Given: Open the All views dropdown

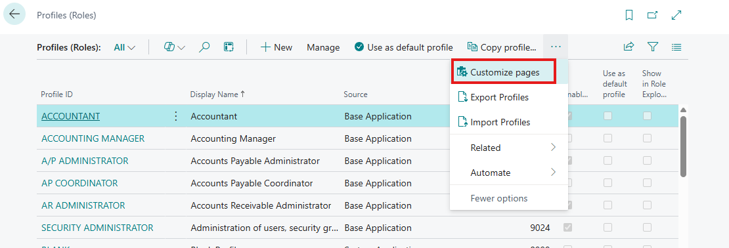Looking at the screenshot, I should 125,47.
